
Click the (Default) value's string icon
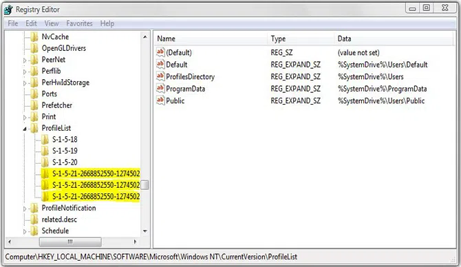[160, 52]
